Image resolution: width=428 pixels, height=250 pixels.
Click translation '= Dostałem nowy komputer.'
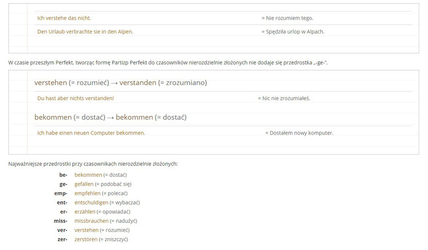(300, 133)
